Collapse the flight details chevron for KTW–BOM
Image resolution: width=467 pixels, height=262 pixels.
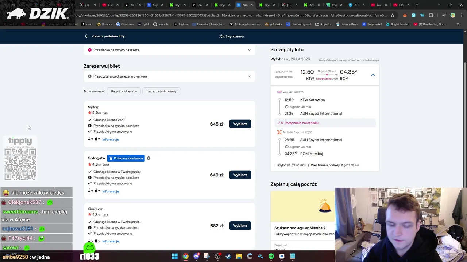coord(373,75)
